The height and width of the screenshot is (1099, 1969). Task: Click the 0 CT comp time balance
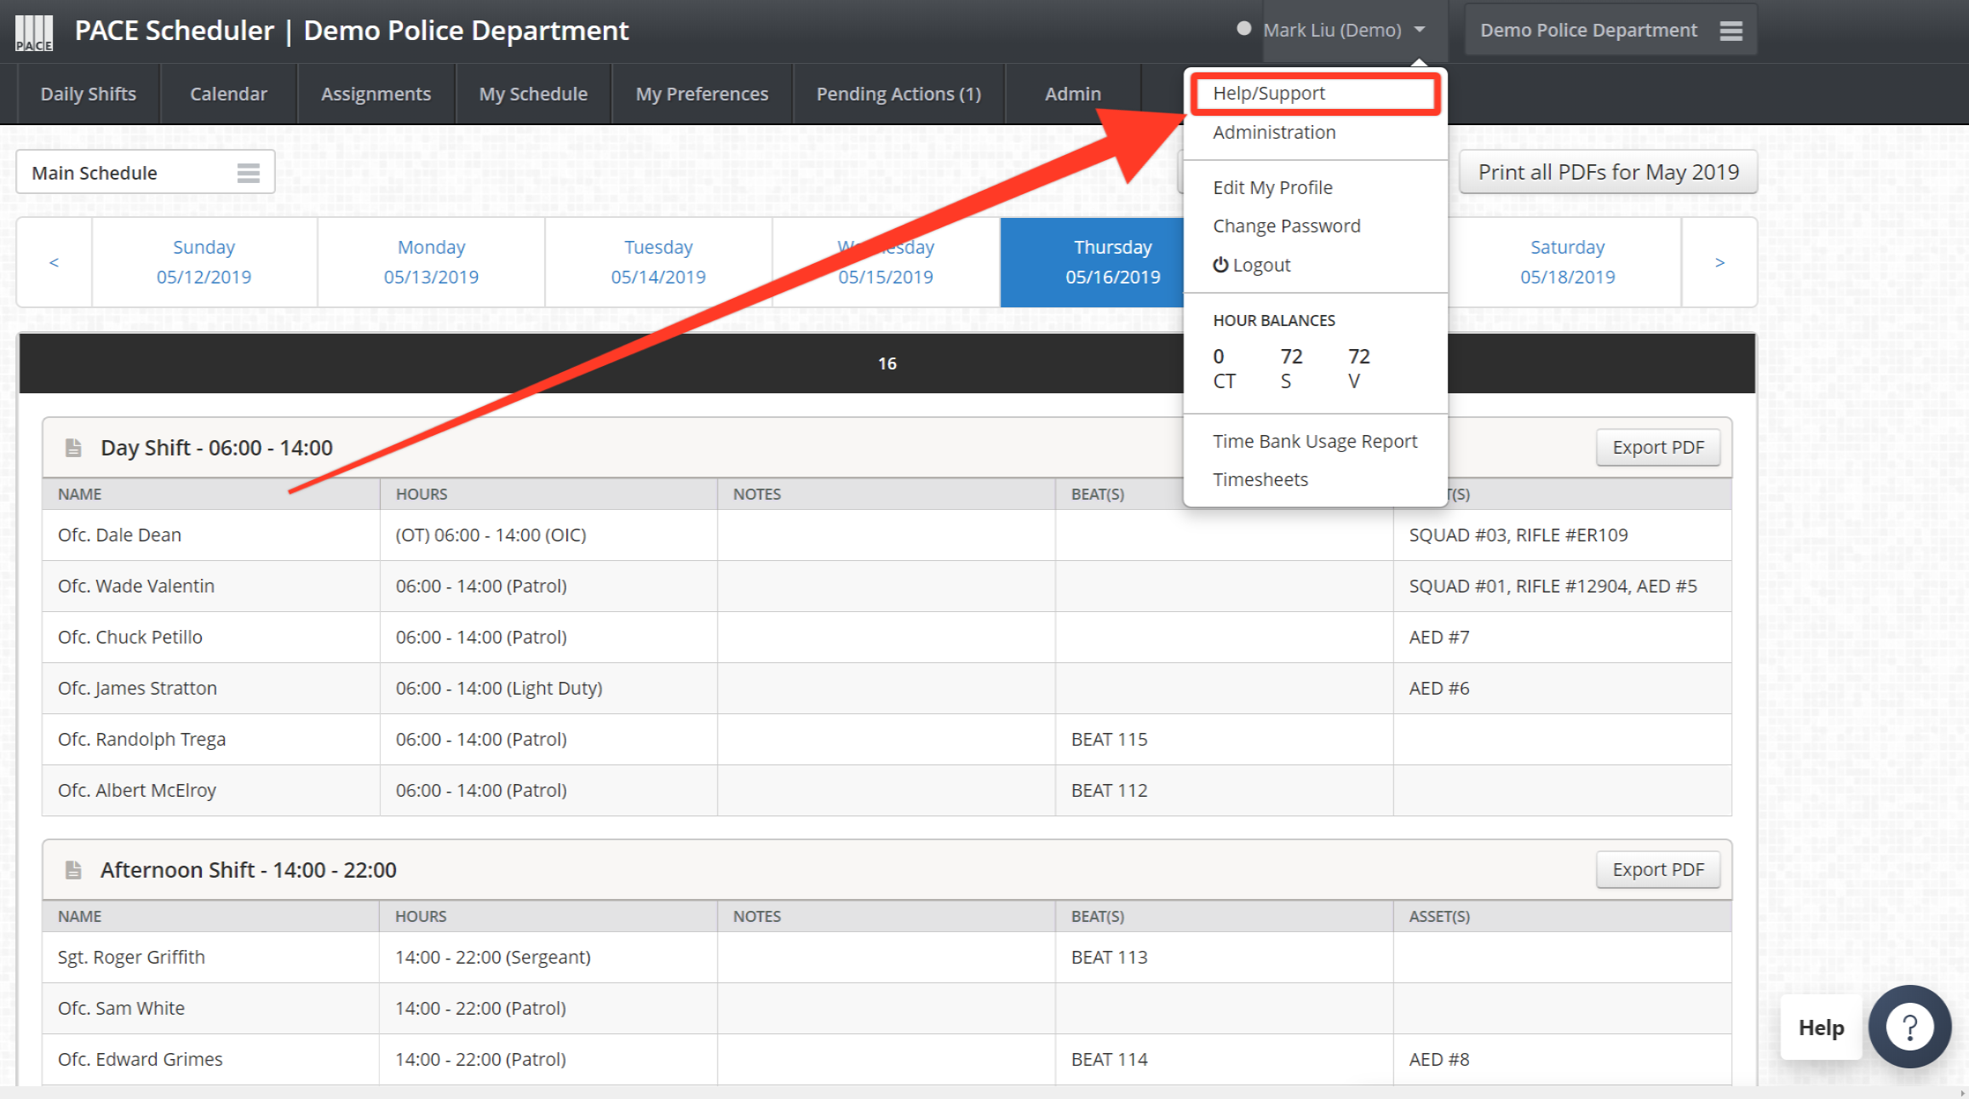(1224, 368)
